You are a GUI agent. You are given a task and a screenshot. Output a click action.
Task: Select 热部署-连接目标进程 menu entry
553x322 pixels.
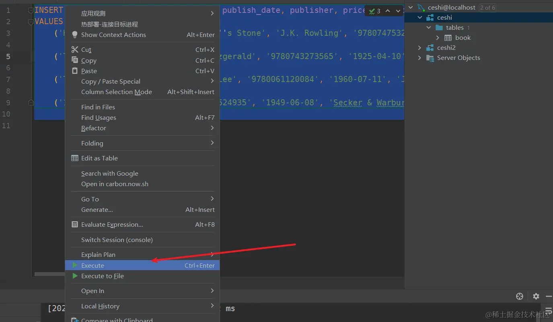click(142, 24)
